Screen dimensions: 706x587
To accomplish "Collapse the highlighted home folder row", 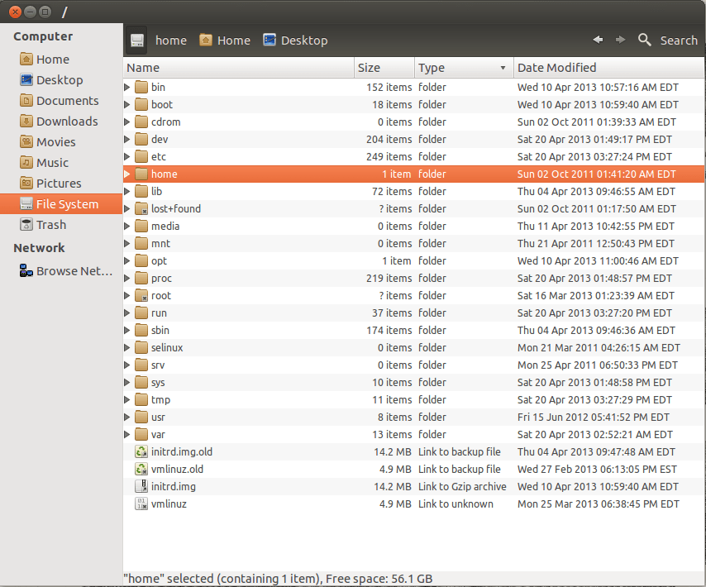I will [x=126, y=174].
